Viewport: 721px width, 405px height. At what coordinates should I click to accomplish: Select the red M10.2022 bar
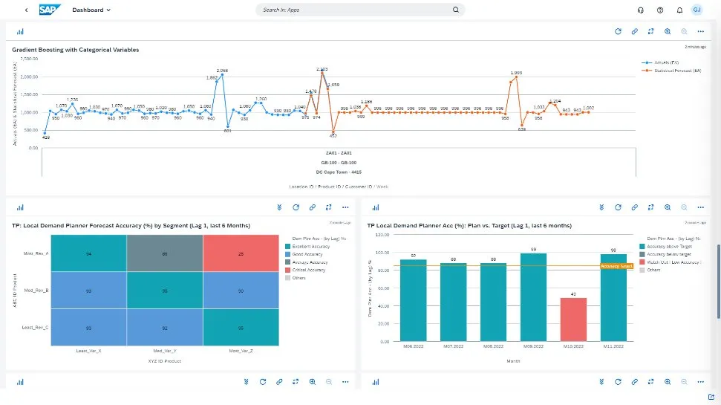pos(573,320)
